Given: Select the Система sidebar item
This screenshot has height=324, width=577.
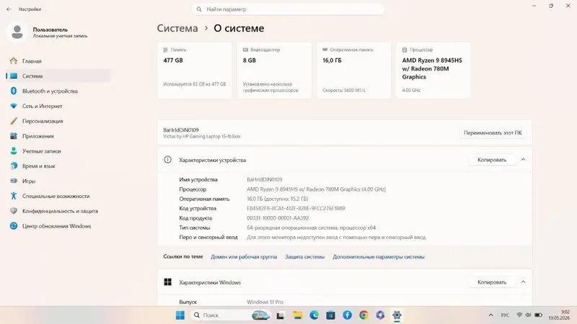Looking at the screenshot, I should [59, 76].
